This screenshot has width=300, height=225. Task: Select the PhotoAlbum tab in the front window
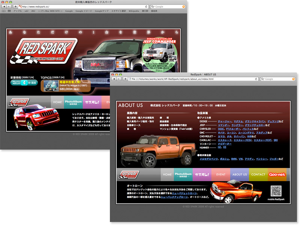pos(183,174)
